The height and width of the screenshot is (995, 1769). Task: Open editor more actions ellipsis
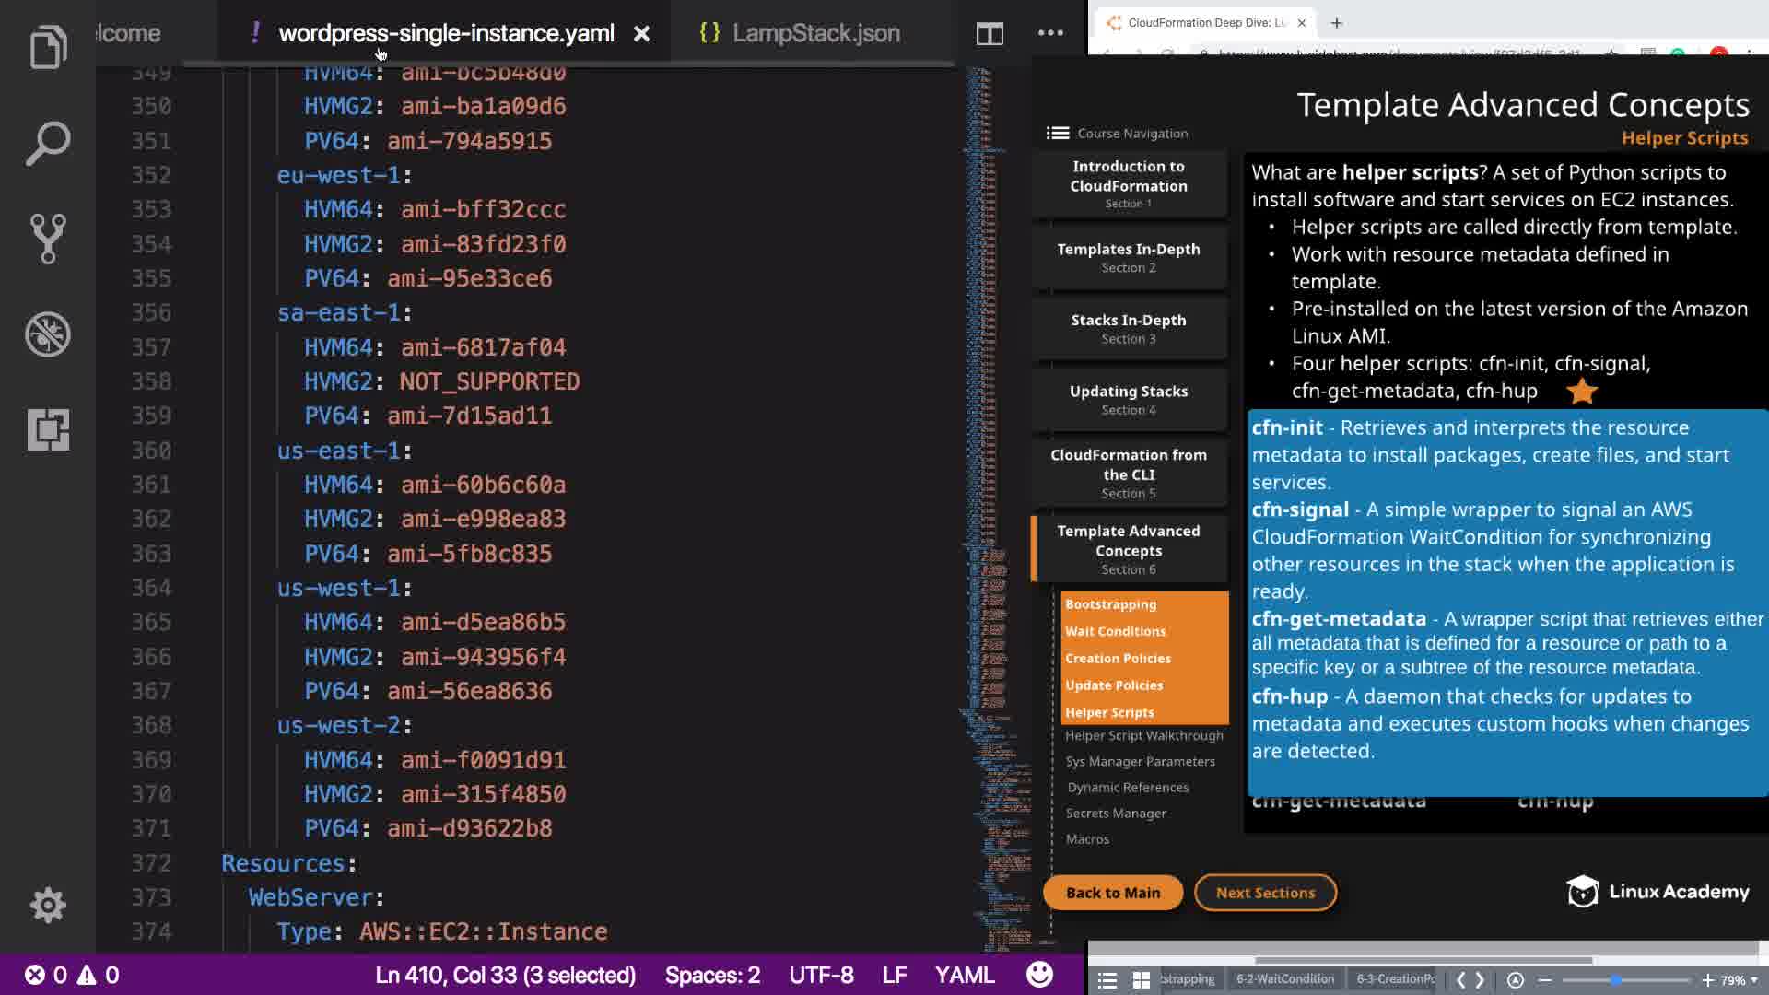(1050, 33)
